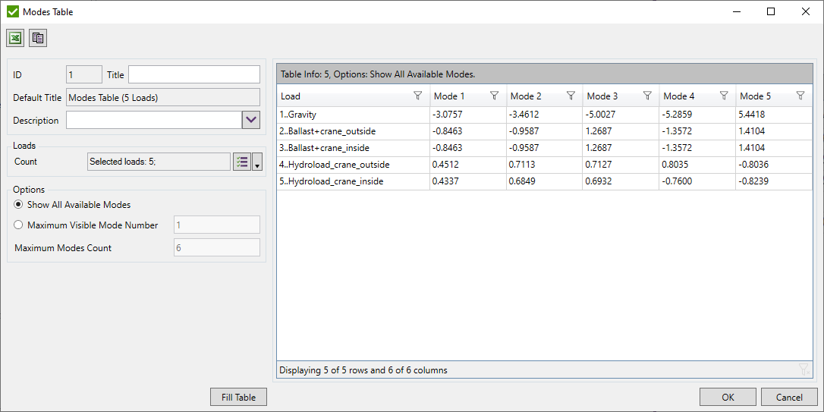Click the filter icon on Load column
Viewport: 824px width, 412px height.
[417, 96]
